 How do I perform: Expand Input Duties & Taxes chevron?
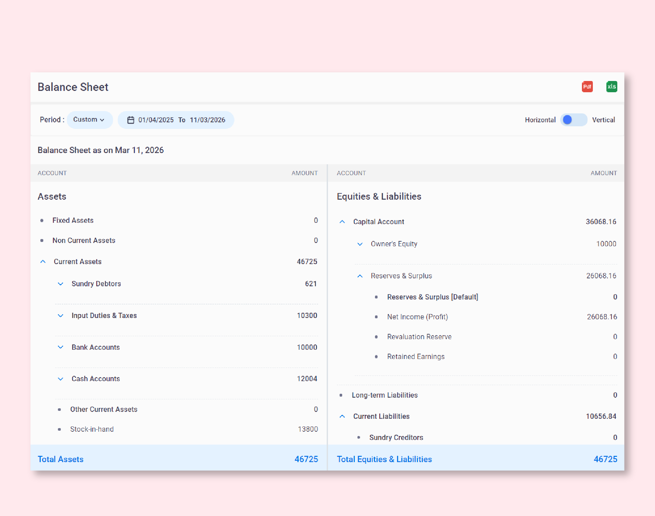point(61,316)
